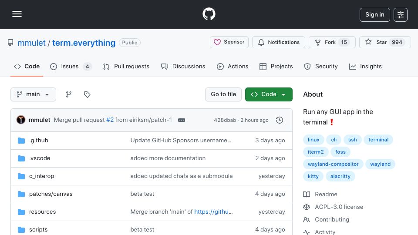
Task: Open pull request #2 link
Action: (x=110, y=120)
